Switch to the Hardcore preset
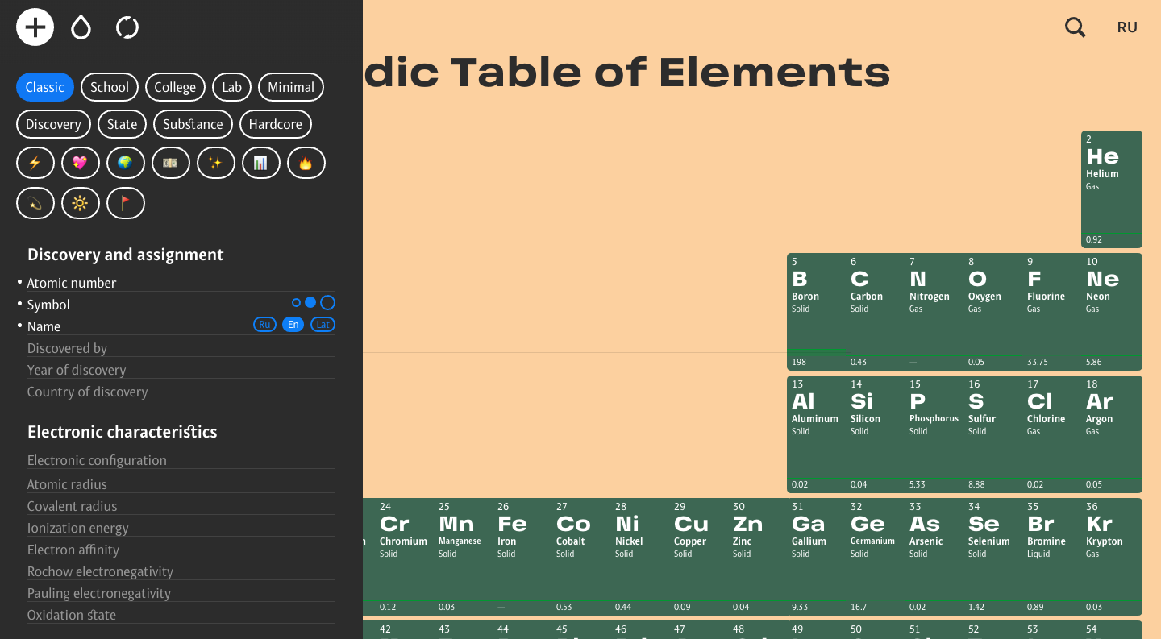Image resolution: width=1161 pixels, height=639 pixels. click(275, 124)
